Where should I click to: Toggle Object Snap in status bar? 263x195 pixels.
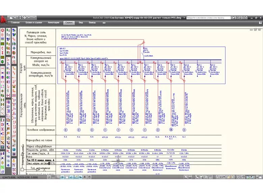click(x=67, y=177)
